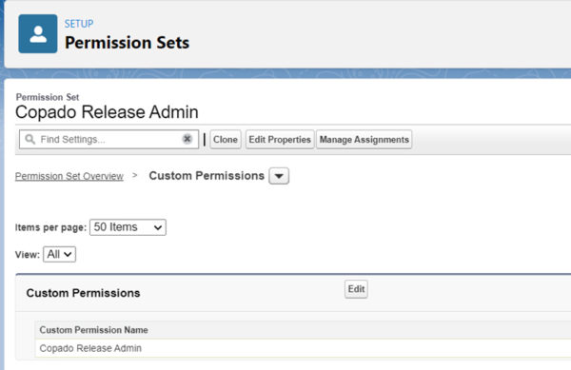Click the Items per page label
The width and height of the screenshot is (571, 370).
point(50,227)
